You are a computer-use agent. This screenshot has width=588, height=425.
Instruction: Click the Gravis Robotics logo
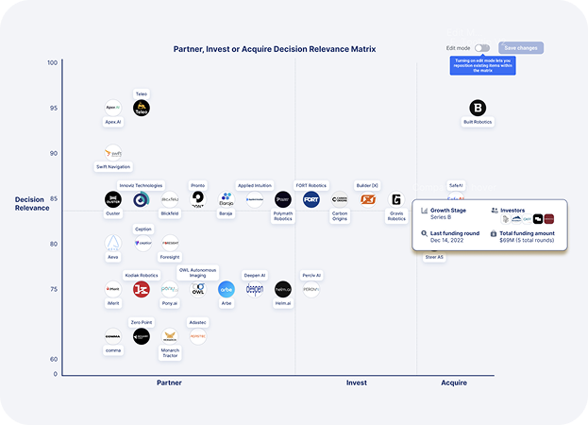(396, 199)
